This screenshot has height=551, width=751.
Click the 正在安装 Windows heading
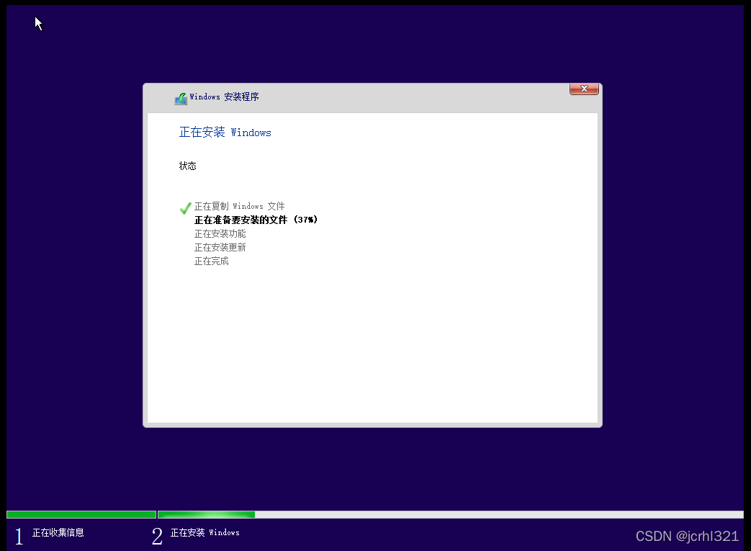225,133
